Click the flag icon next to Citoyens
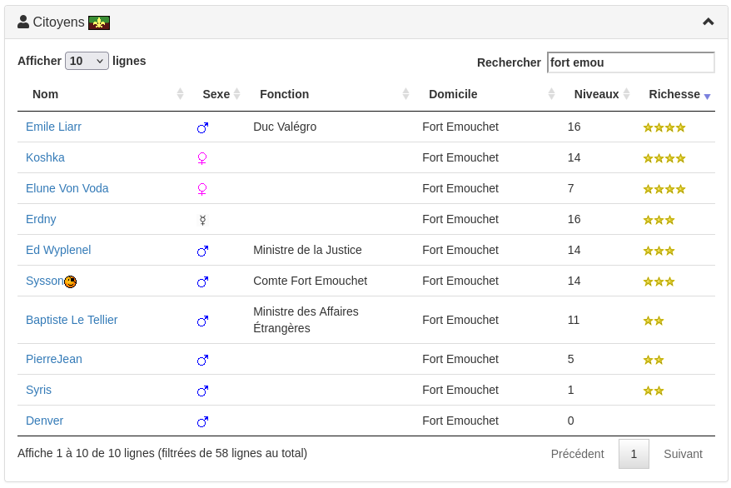The image size is (731, 488). (99, 22)
